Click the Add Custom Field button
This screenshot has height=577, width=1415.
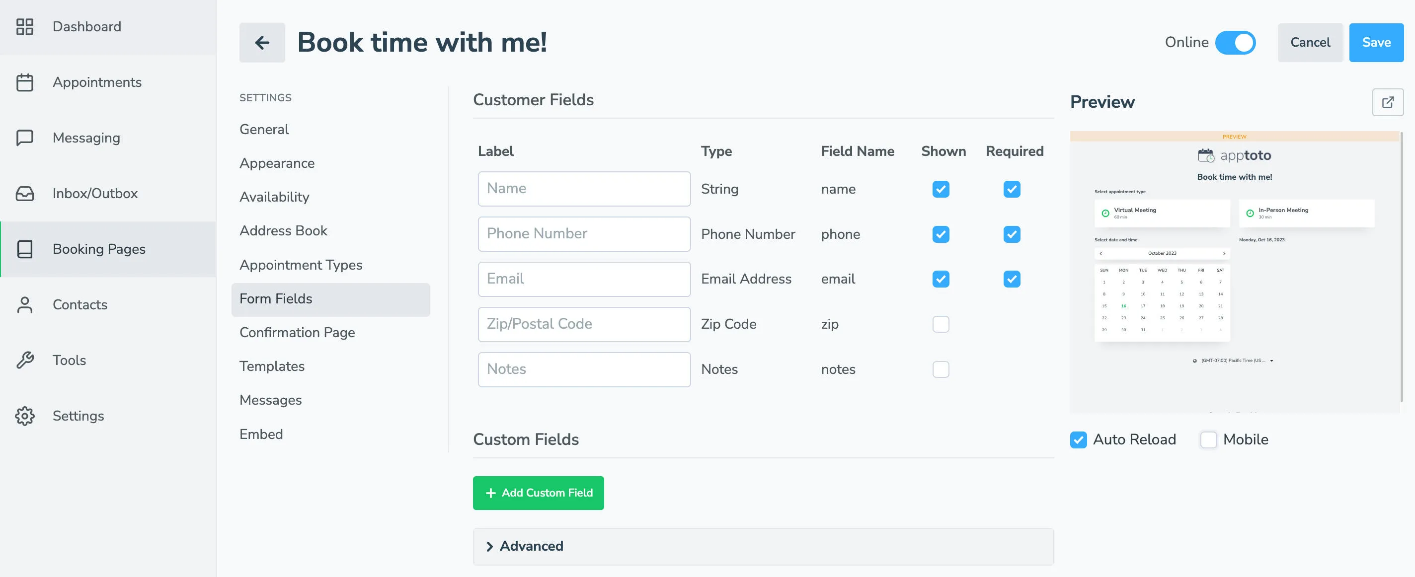(538, 493)
